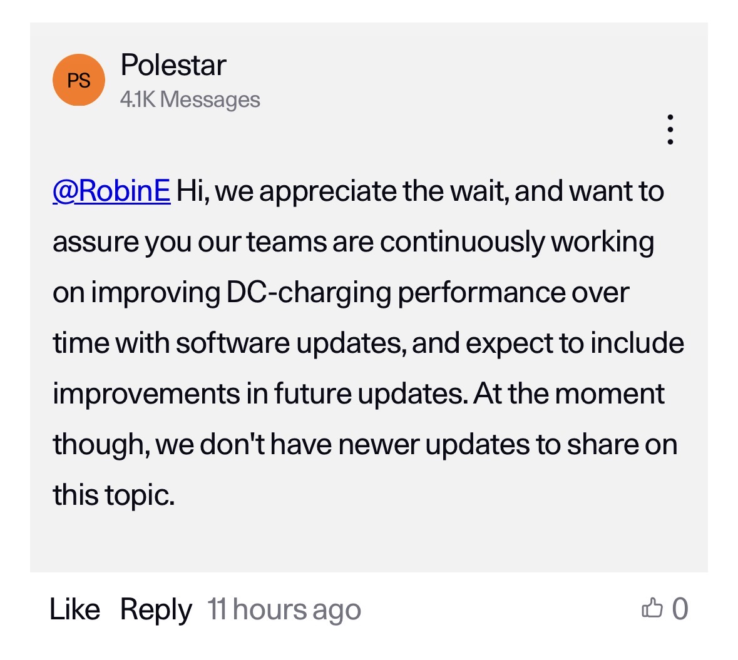Follow the @RobinE mention link
This screenshot has height=660, width=738.
111,191
